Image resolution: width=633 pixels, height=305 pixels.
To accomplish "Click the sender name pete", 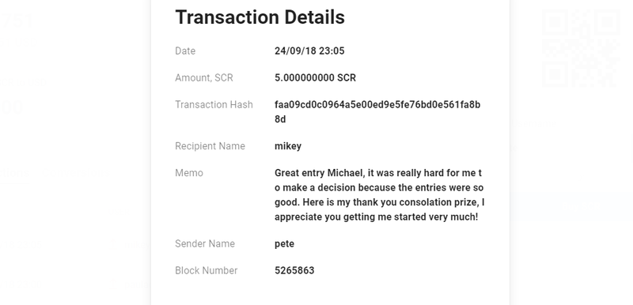I will point(284,244).
